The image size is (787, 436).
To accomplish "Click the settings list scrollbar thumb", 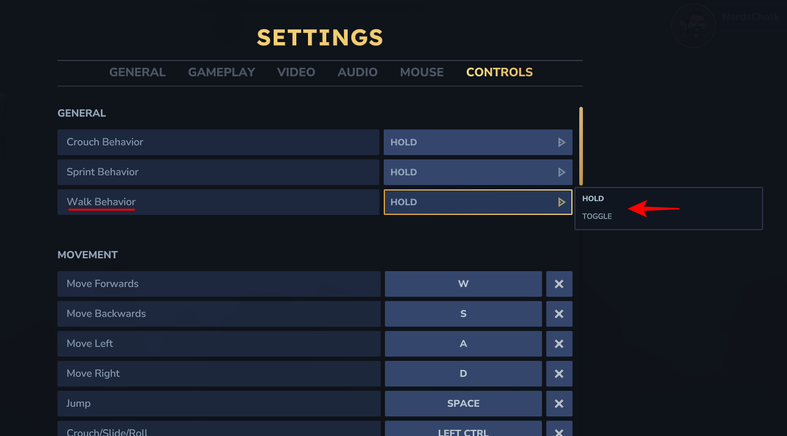I will tap(581, 145).
